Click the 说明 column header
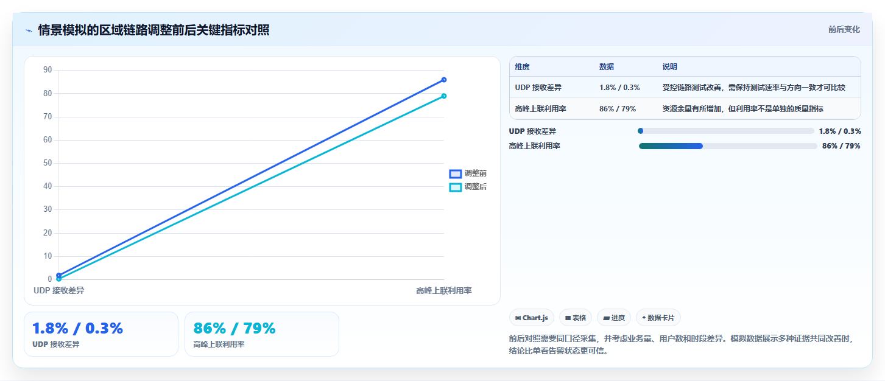This screenshot has height=381, width=885. click(x=670, y=67)
